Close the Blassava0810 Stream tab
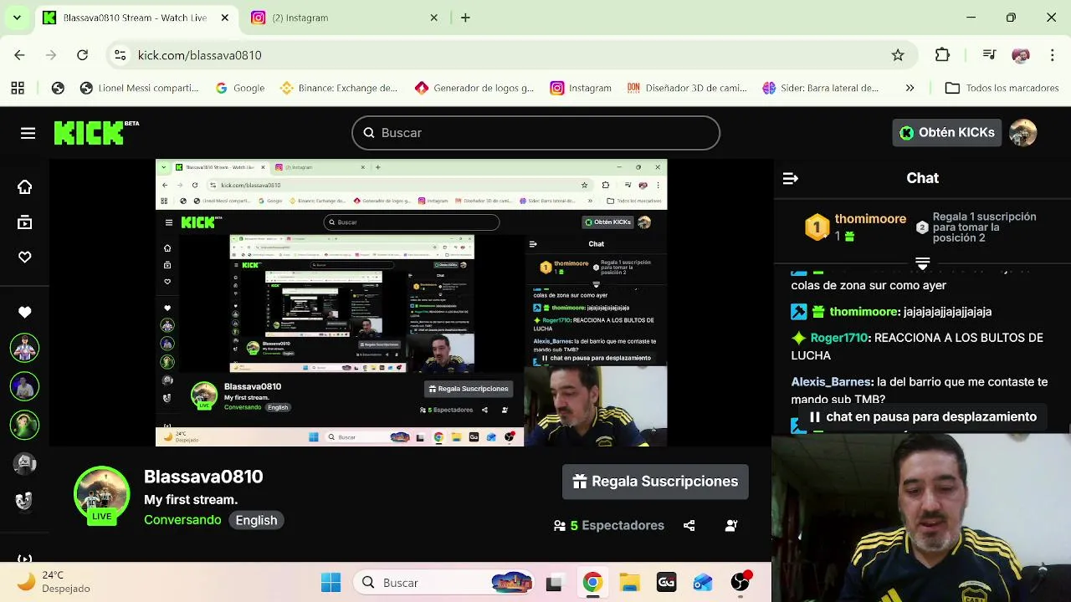 [225, 18]
